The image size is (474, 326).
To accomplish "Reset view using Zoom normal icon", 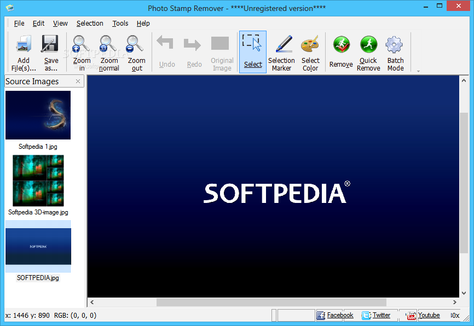I will click(x=108, y=44).
